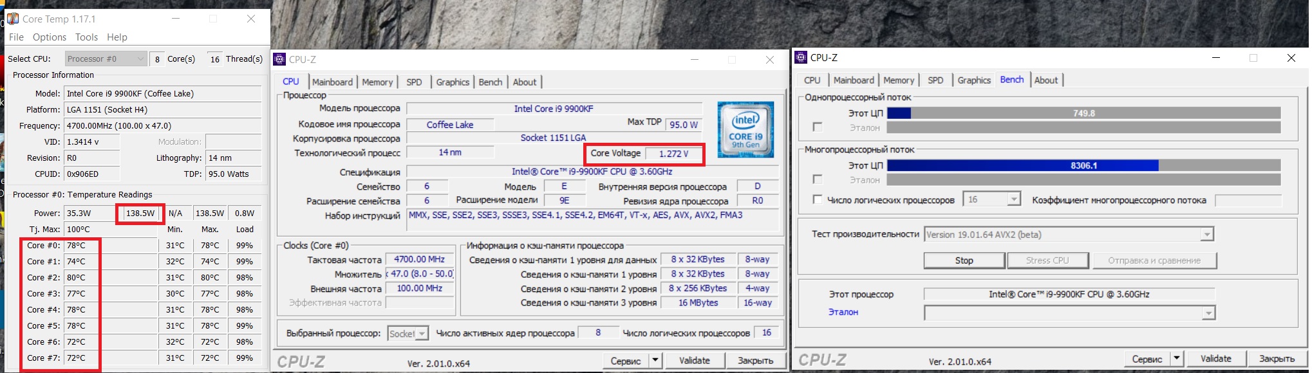Click the Stop benchmark button
1312x373 pixels.
[x=964, y=260]
